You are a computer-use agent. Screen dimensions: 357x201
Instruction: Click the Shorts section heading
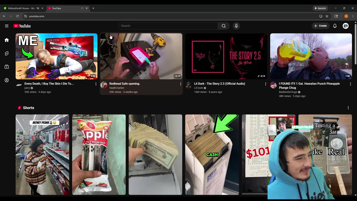28,108
